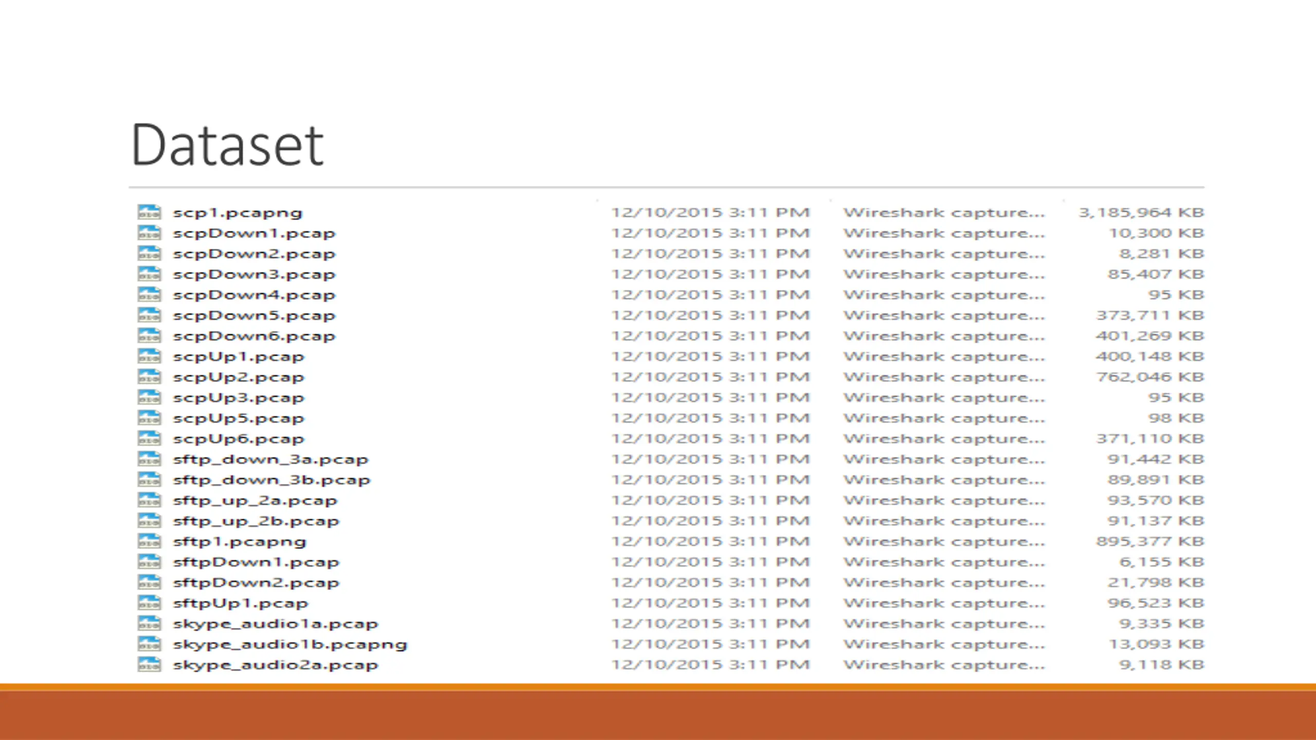Select the 91,442 KB size value
The height and width of the screenshot is (740, 1316).
tap(1156, 459)
